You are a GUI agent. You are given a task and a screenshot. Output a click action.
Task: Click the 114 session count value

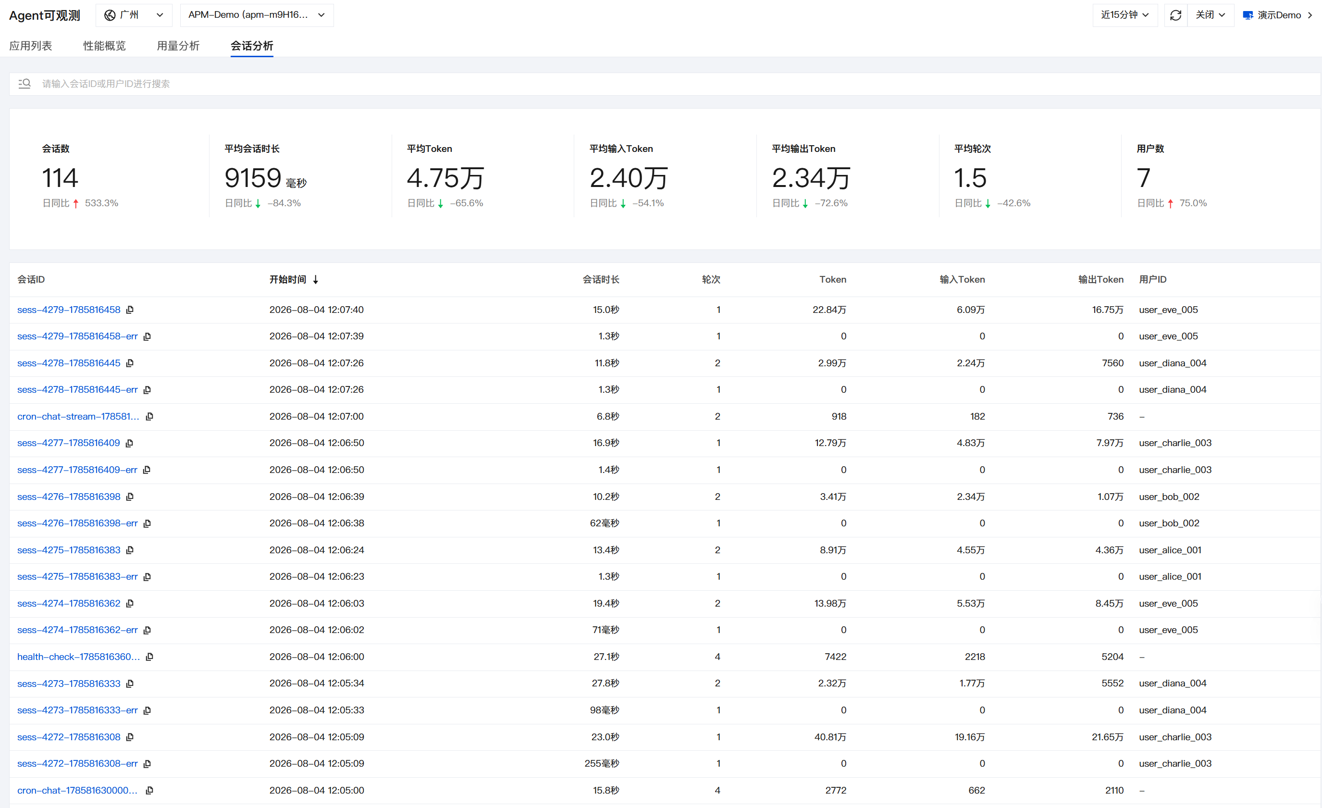point(60,178)
